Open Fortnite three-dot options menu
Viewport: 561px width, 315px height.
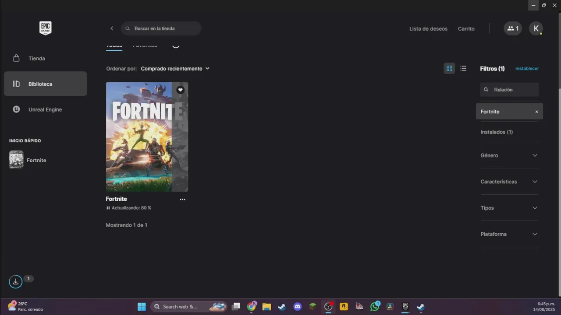(x=182, y=199)
